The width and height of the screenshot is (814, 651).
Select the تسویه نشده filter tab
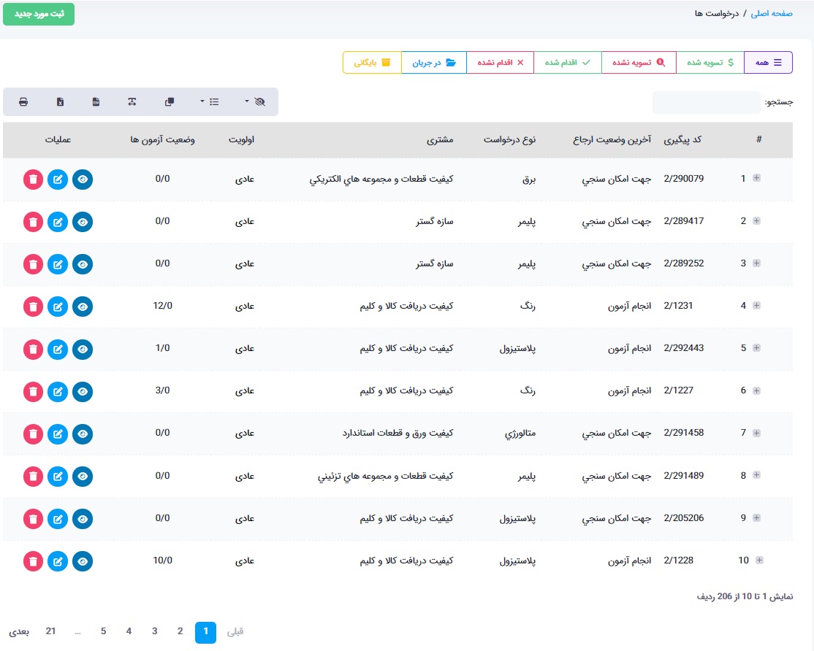pos(639,63)
